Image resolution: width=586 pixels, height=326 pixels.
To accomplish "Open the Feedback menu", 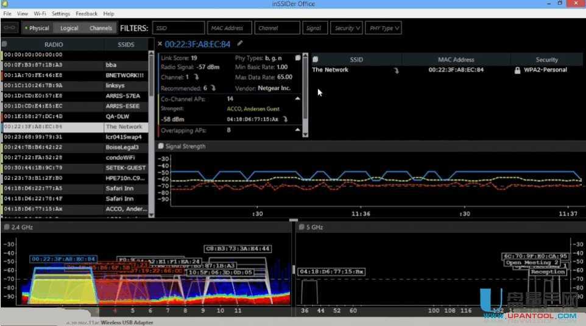I will 86,13.
